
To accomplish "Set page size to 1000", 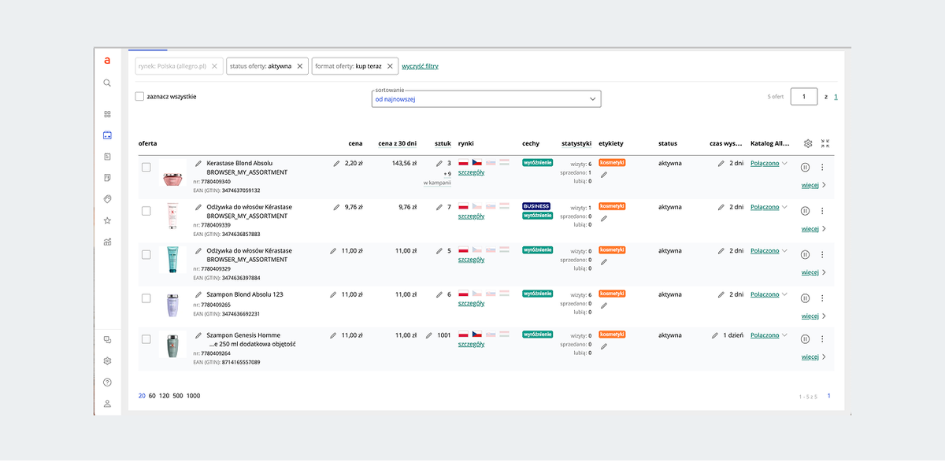I will pos(194,396).
